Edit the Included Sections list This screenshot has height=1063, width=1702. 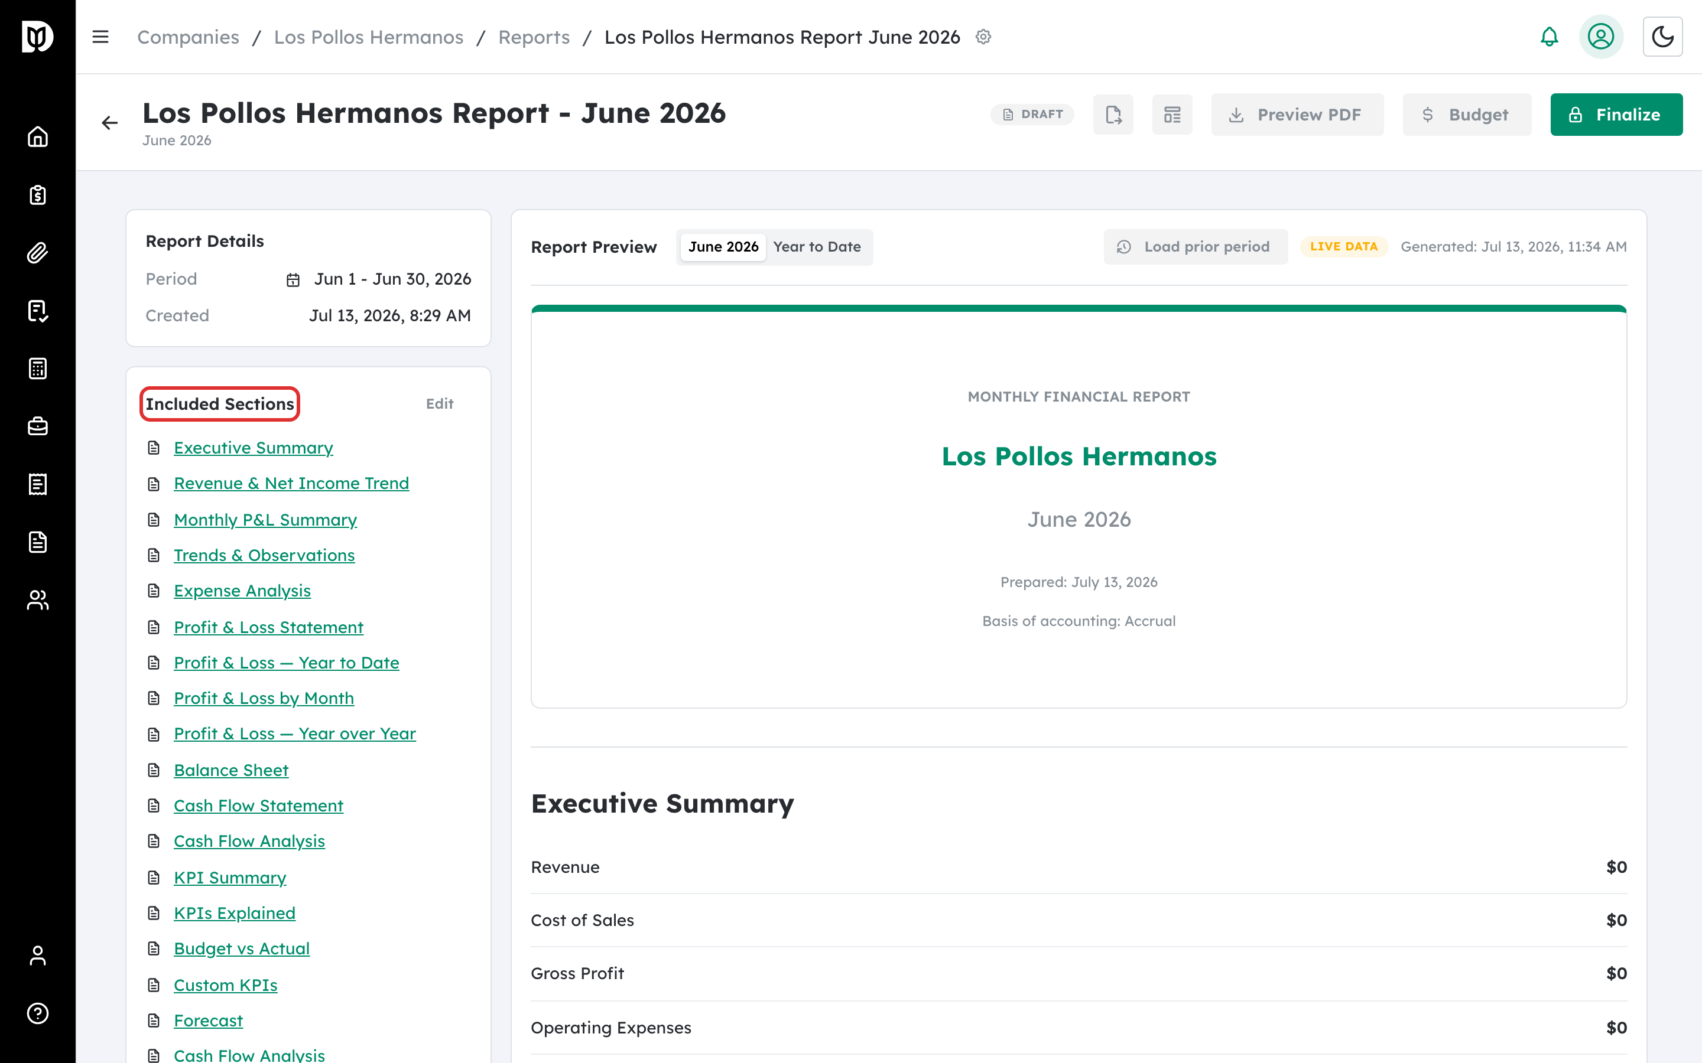click(x=440, y=403)
